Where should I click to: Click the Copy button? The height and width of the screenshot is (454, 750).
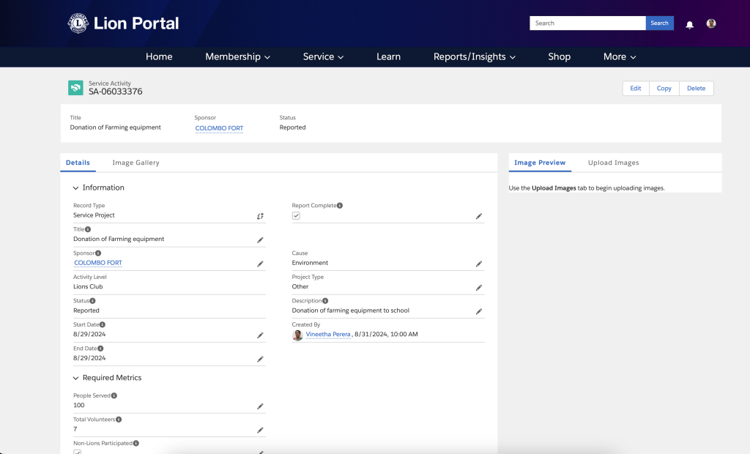[664, 88]
